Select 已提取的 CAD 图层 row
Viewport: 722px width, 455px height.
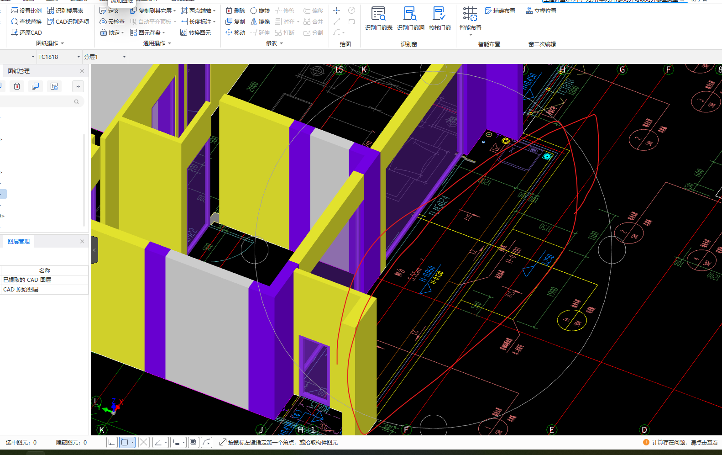pyautogui.click(x=44, y=280)
